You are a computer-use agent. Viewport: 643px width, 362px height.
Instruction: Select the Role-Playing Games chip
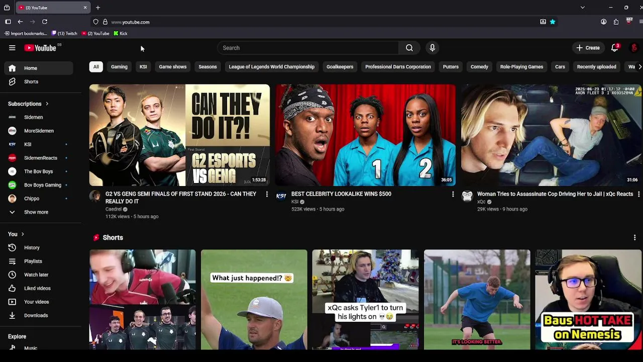click(x=521, y=67)
